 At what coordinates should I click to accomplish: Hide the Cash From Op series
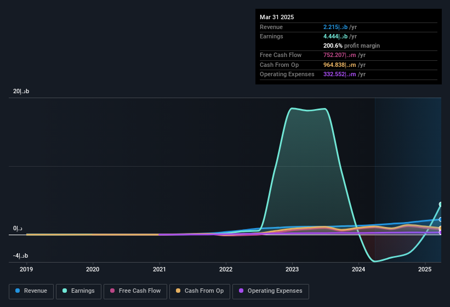(200, 291)
